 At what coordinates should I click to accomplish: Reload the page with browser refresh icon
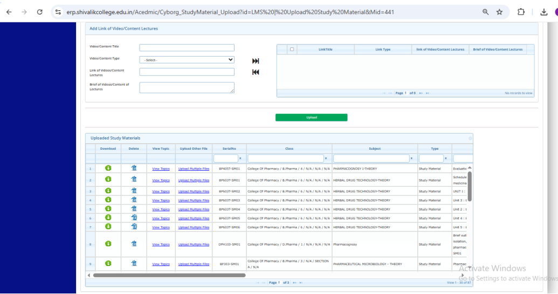pyautogui.click(x=39, y=11)
